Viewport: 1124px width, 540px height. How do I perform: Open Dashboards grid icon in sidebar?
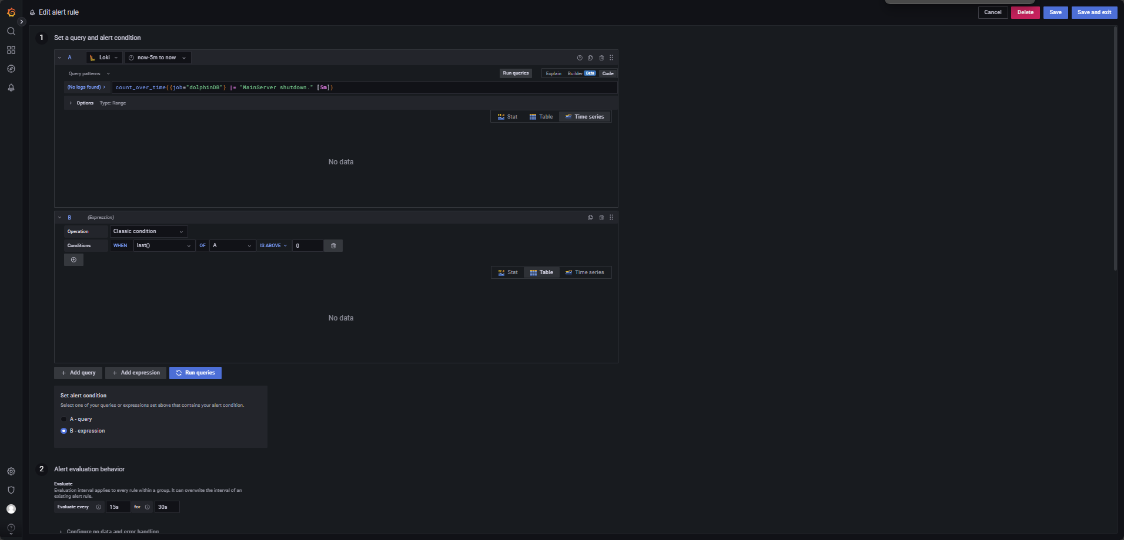click(x=11, y=50)
